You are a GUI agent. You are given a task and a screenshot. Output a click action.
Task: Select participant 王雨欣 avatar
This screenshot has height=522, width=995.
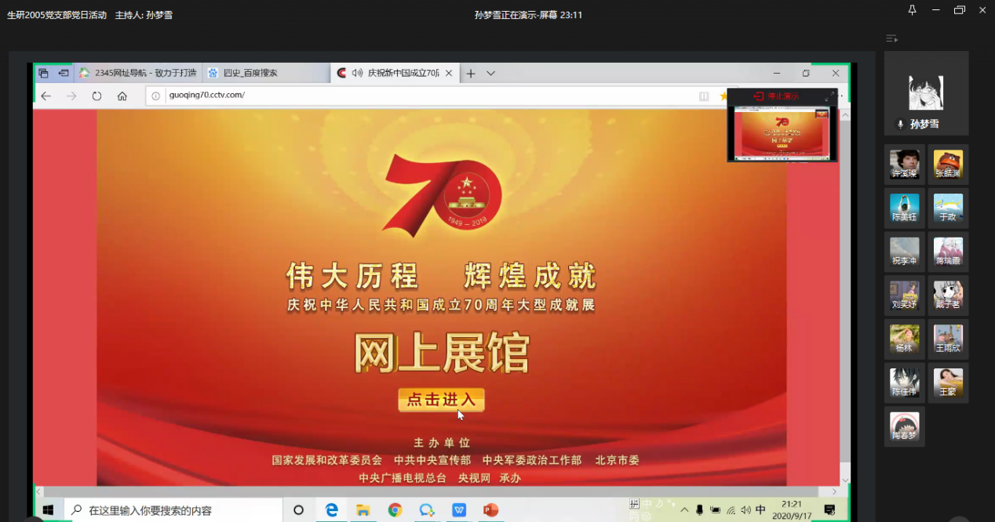click(948, 339)
